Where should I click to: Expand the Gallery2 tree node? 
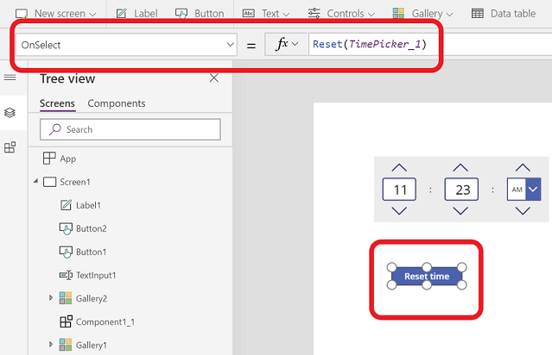click(x=51, y=298)
